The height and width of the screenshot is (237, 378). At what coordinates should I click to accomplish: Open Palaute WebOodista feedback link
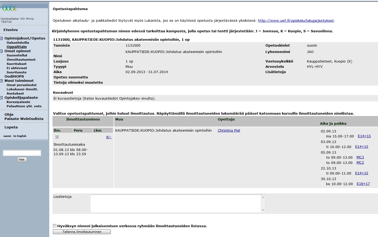point(24,119)
